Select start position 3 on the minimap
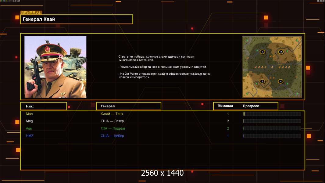325x183 pixels. coord(262,52)
